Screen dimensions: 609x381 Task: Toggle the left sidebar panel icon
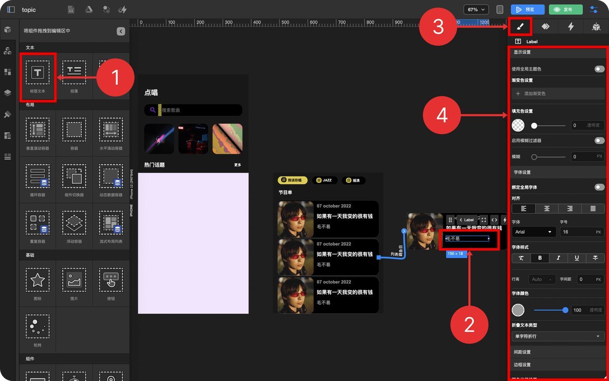[x=11, y=10]
